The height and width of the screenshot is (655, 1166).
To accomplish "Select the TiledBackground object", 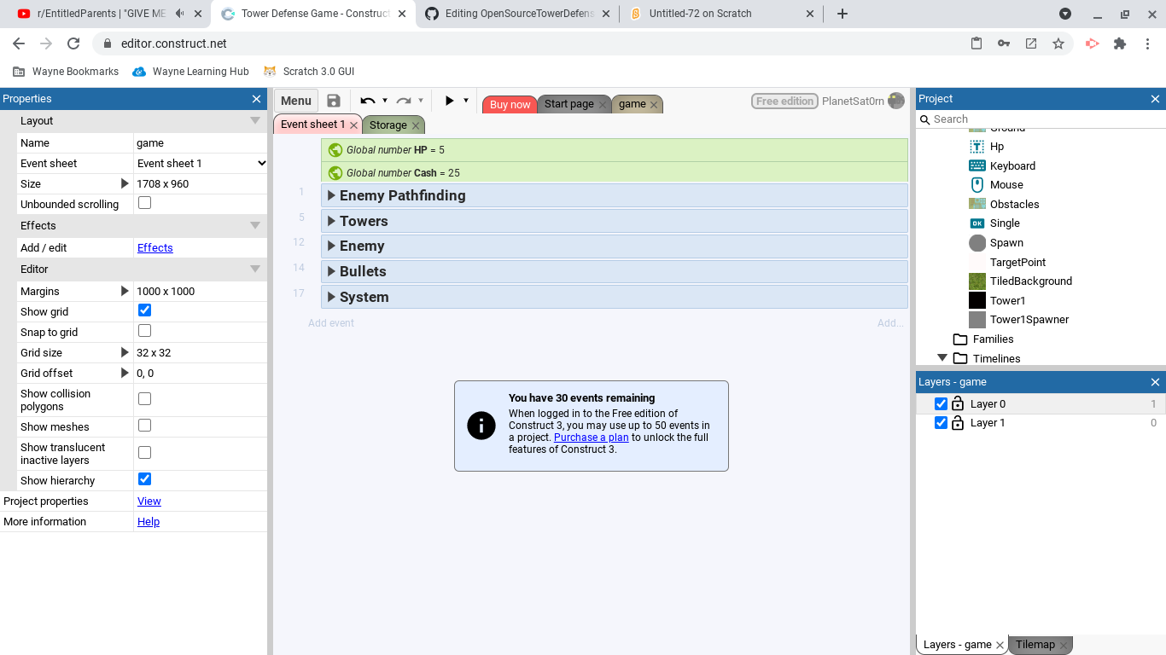I will [x=1030, y=281].
